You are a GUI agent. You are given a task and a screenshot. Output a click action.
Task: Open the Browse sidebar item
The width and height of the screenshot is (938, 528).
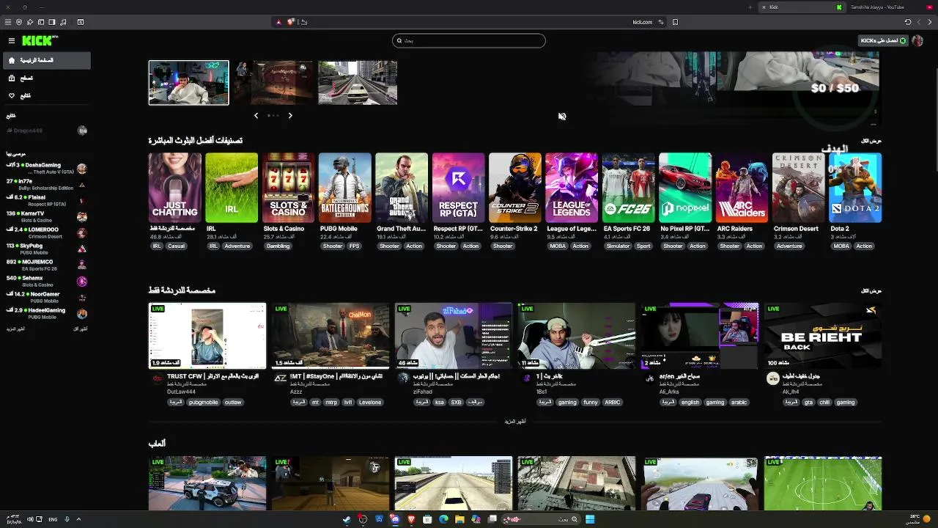coord(46,78)
